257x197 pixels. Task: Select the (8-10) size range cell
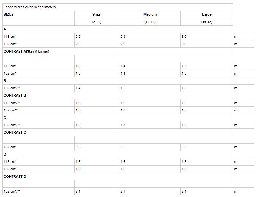(x=97, y=22)
